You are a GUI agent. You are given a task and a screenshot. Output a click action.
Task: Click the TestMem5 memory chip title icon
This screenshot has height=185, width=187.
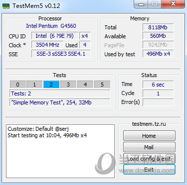click(x=6, y=6)
